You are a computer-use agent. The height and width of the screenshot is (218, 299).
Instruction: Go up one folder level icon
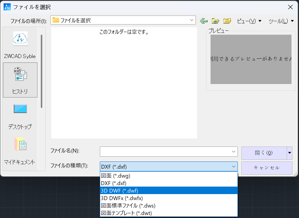[216, 20]
